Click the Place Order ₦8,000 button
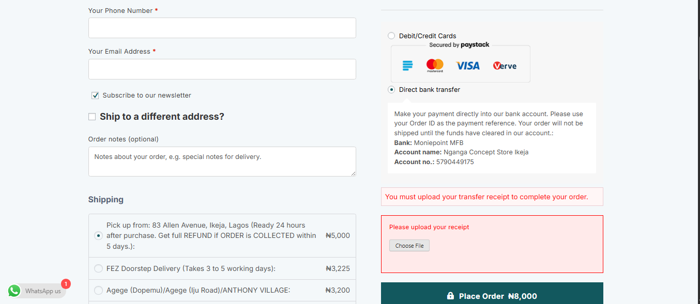The height and width of the screenshot is (304, 700). point(492,296)
